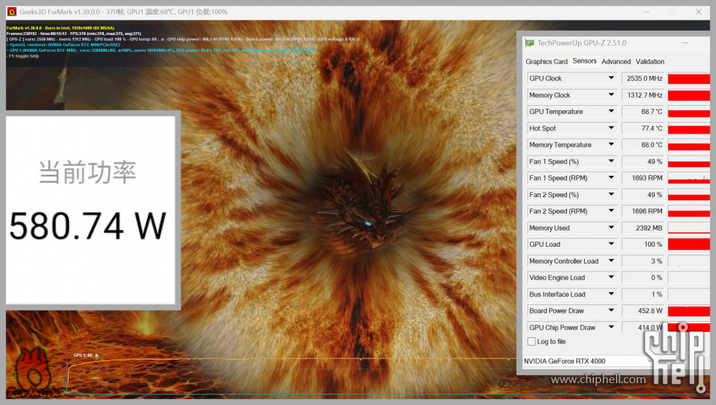The width and height of the screenshot is (716, 405).
Task: Switch to the Graphics Card tab
Action: pyautogui.click(x=546, y=61)
